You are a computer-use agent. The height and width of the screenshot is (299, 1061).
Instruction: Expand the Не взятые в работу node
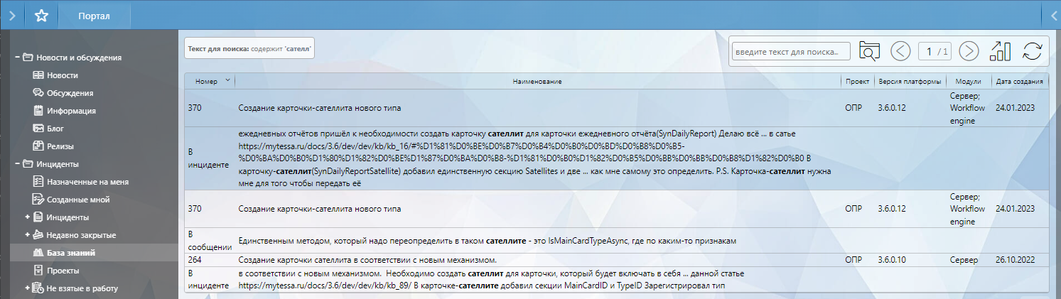(27, 288)
